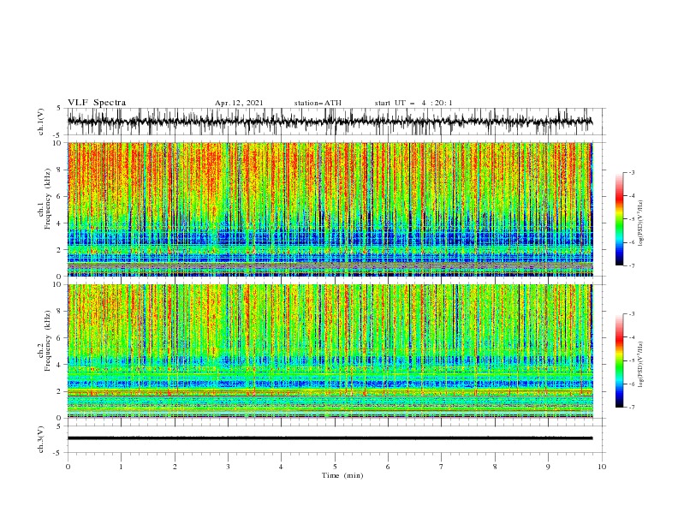This screenshot has height=524, width=678.
Task: Click time axis tick label "2"
Action: (x=175, y=467)
